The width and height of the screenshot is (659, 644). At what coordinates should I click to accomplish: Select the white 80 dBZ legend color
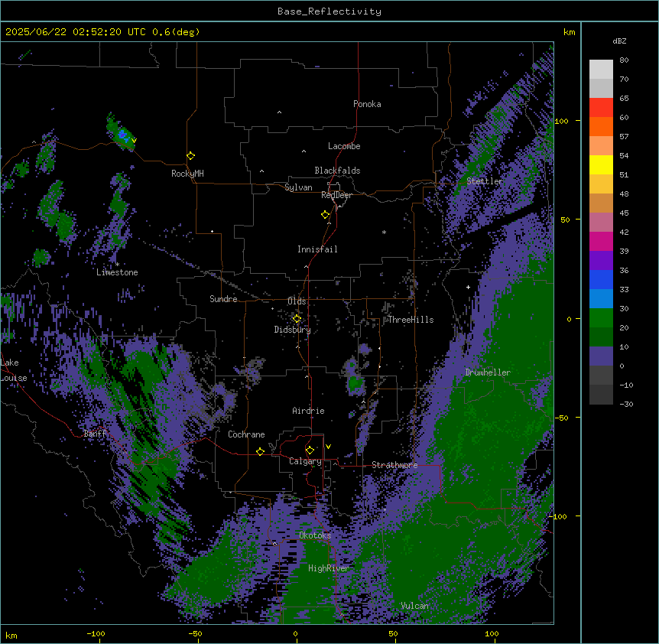601,70
